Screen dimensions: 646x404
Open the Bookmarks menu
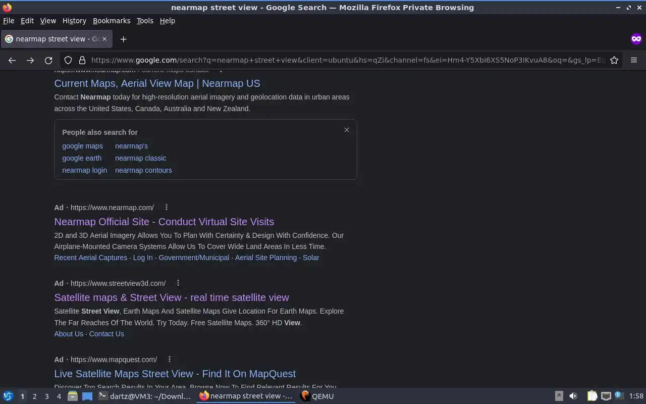[x=112, y=21]
